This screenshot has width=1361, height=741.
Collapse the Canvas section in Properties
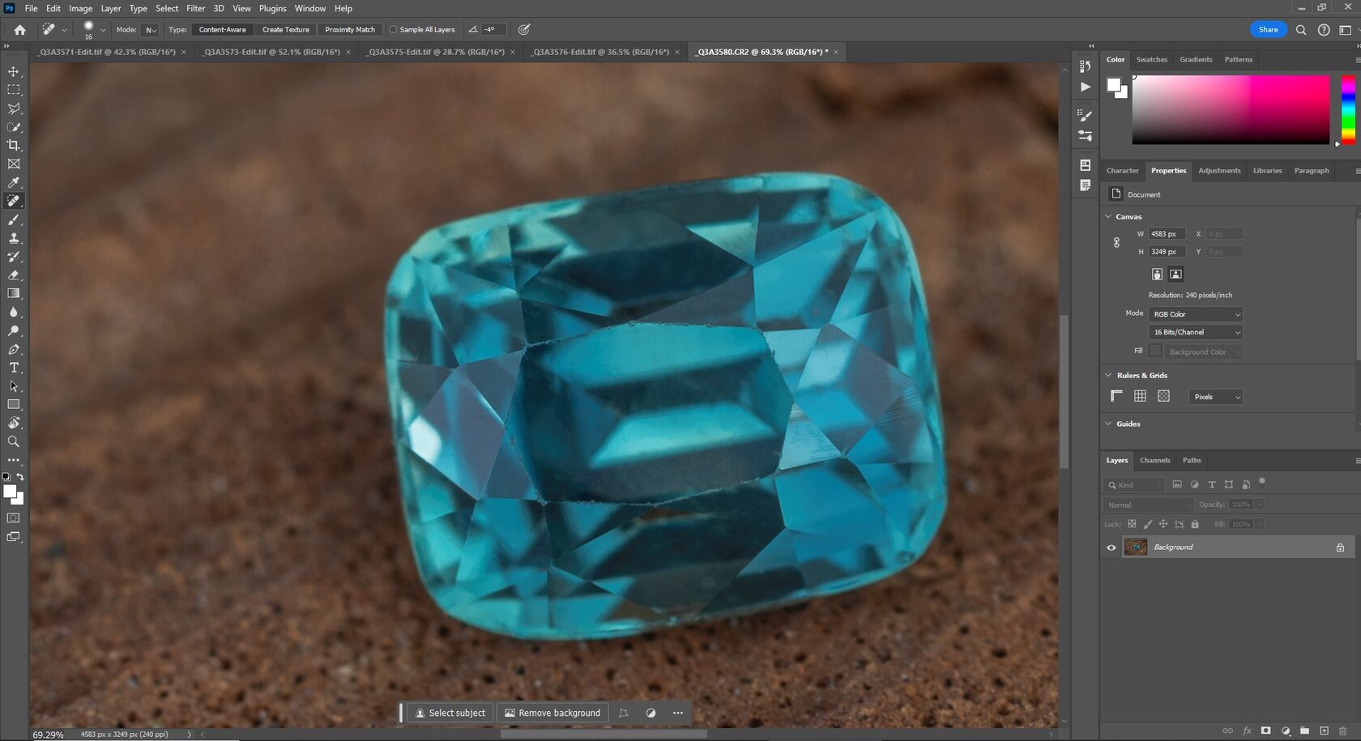pyautogui.click(x=1108, y=216)
